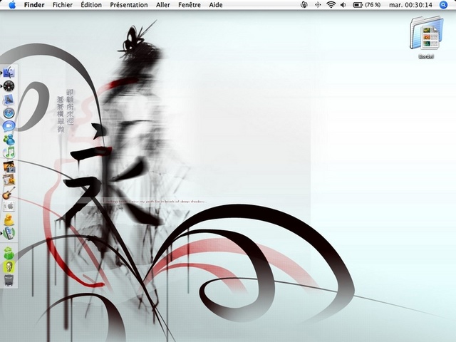
Task: Open Spotlight search magnifier
Action: (x=443, y=5)
